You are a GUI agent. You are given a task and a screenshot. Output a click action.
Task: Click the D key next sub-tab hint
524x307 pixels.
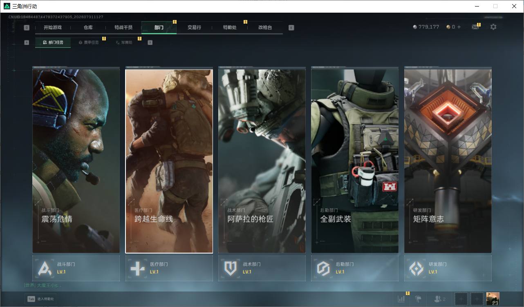150,42
